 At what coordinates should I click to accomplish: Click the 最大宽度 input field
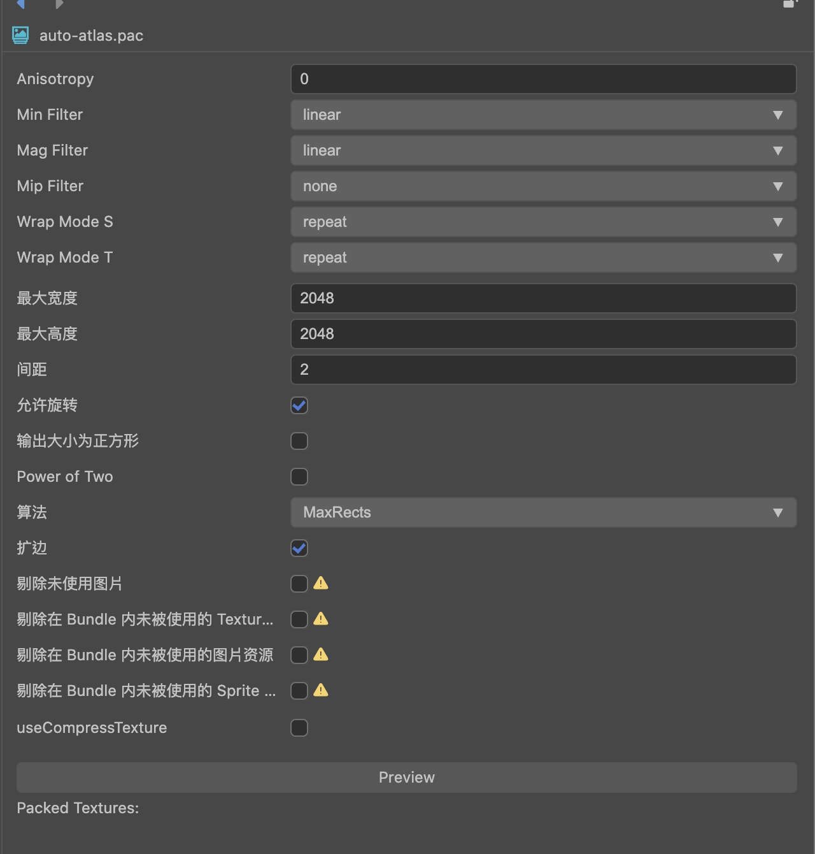point(543,298)
